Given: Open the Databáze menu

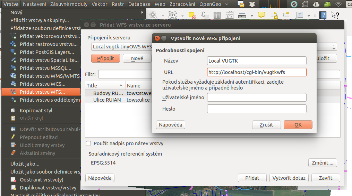Looking at the screenshot, I should coord(139,4).
